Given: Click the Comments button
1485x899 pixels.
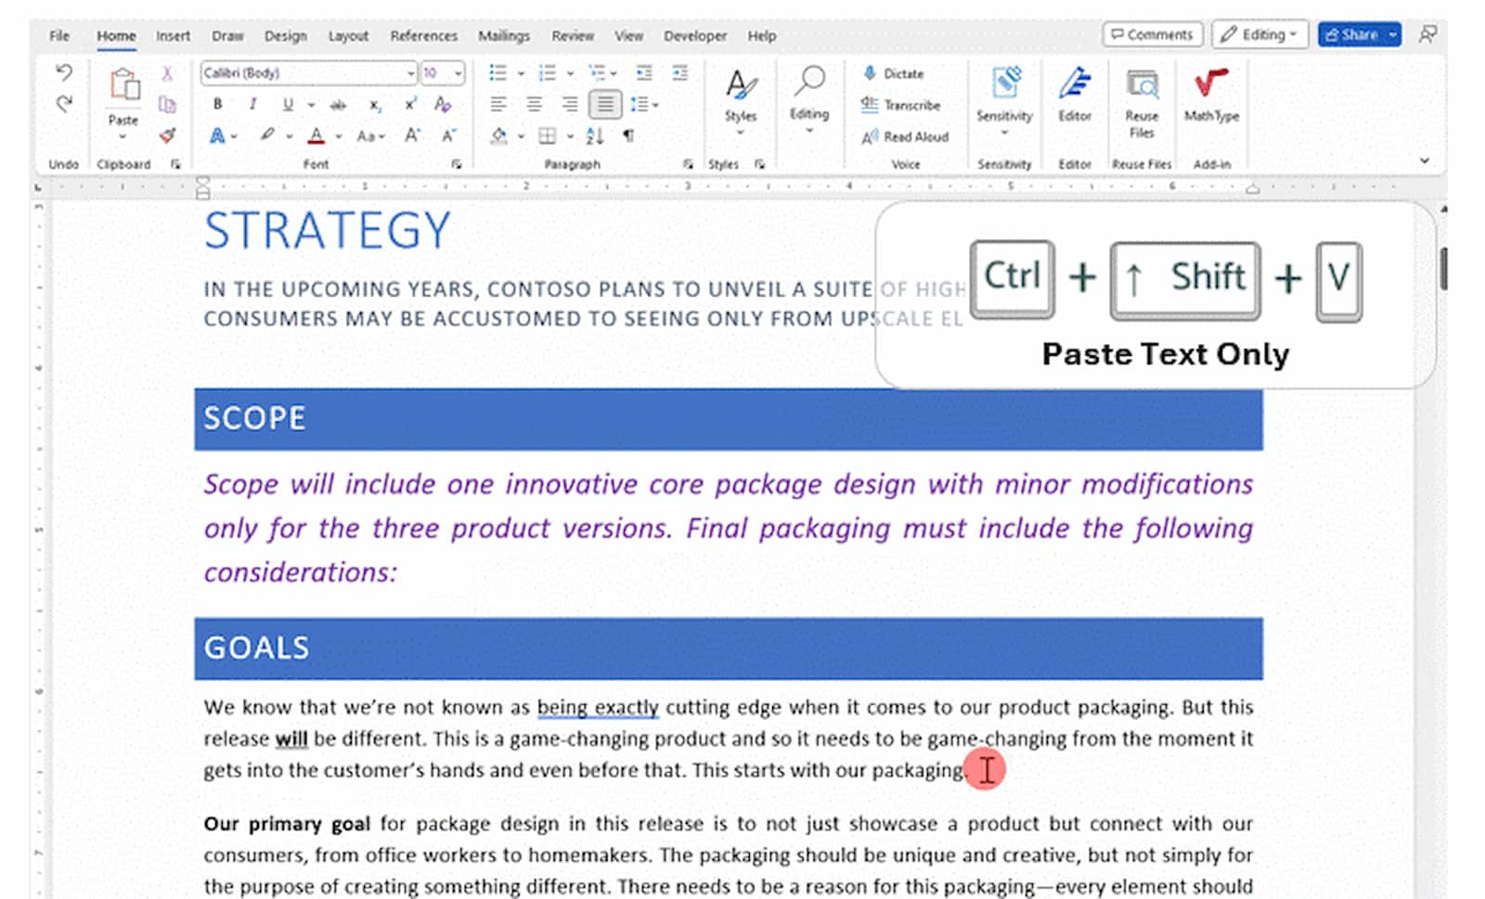Looking at the screenshot, I should [1153, 34].
